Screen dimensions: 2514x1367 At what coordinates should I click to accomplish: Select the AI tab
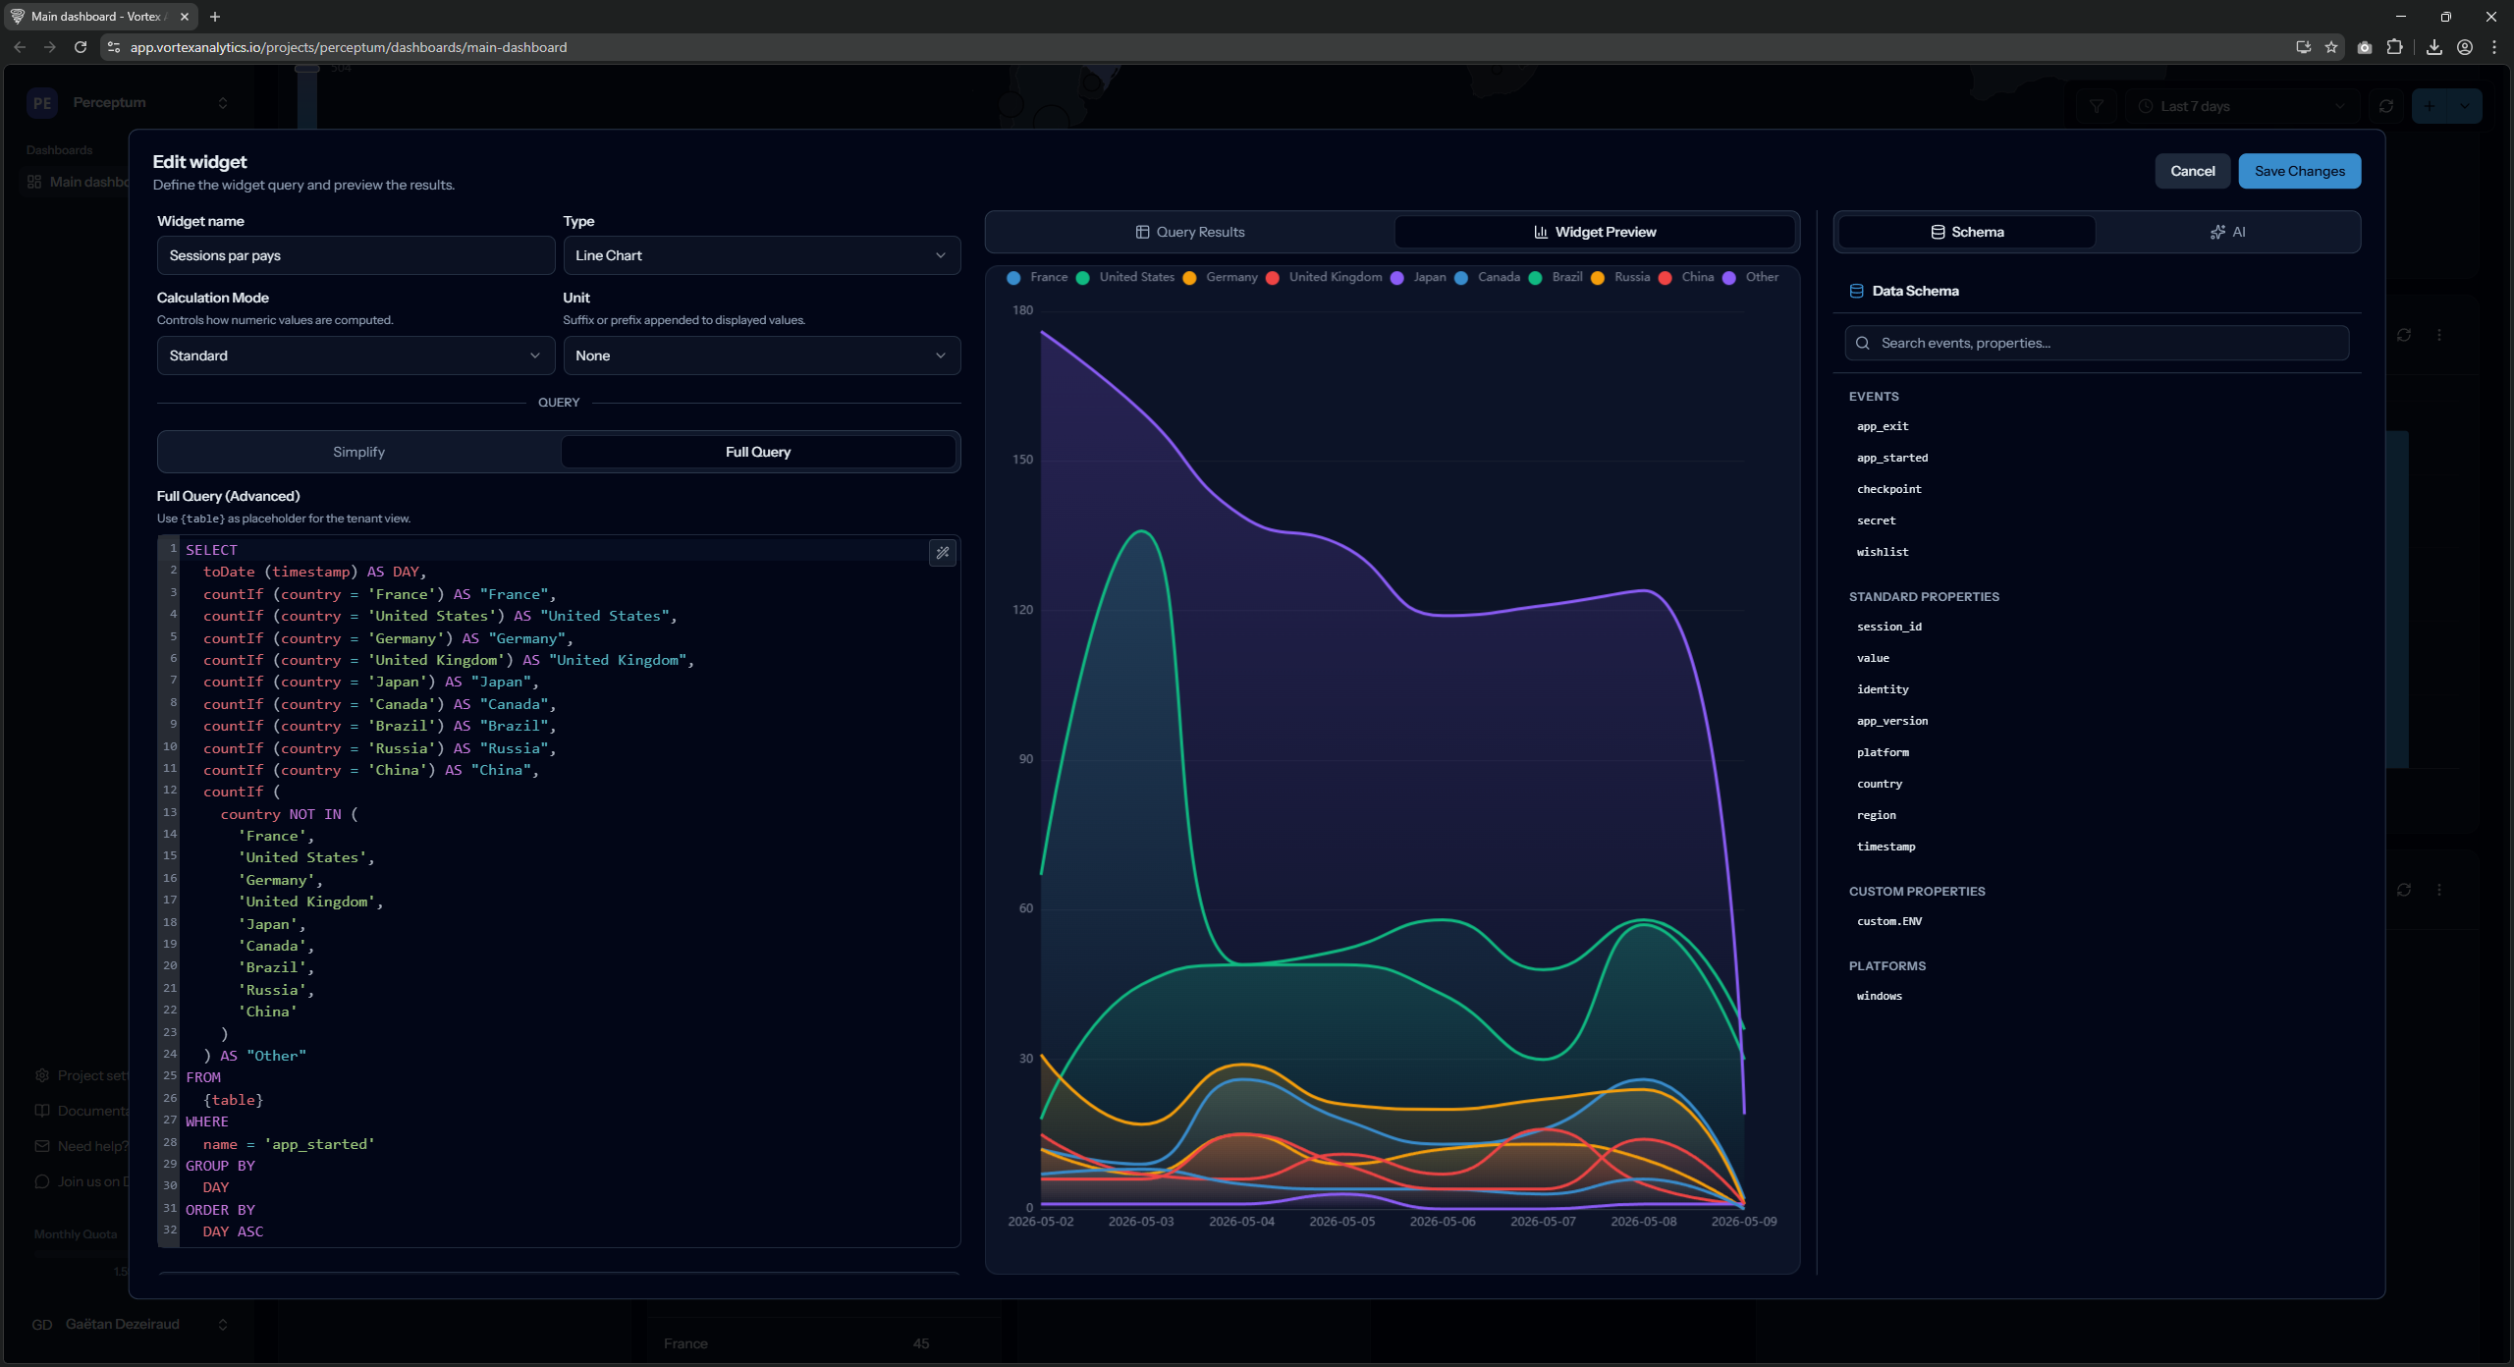coord(2227,232)
